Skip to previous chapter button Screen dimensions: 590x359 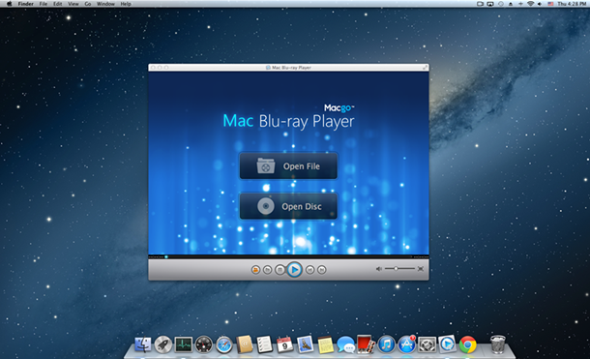click(x=310, y=269)
